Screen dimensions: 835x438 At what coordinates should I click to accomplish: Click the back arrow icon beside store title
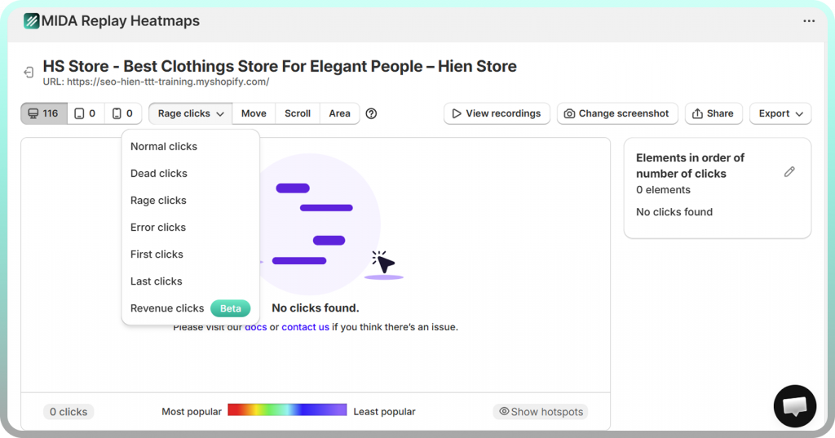tap(29, 73)
